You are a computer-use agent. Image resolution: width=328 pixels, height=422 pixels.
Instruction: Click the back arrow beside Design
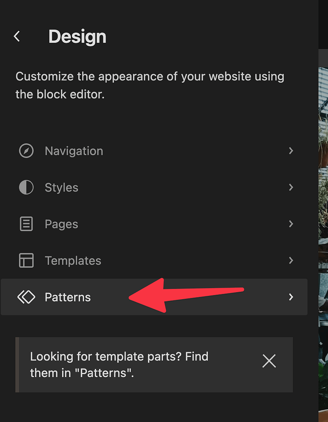point(17,36)
